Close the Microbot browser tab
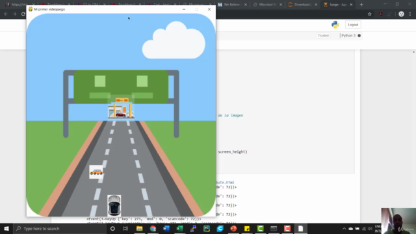416x234 pixels. 281,5
